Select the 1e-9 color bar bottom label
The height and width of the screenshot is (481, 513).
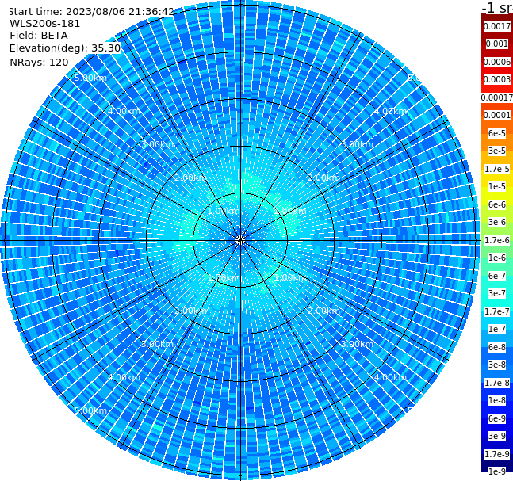tap(497, 471)
